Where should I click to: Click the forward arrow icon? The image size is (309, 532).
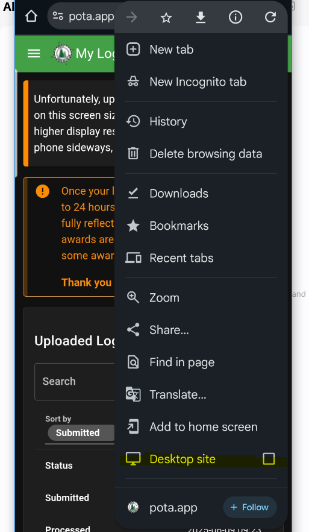coord(131,17)
